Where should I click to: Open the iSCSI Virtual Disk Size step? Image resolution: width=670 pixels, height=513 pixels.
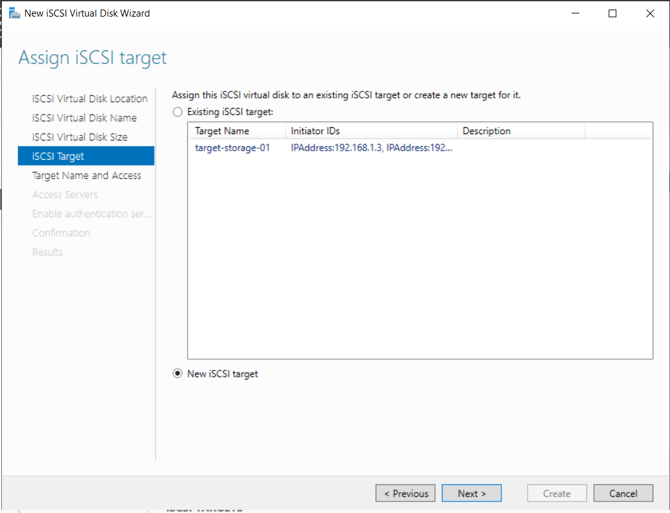(x=80, y=137)
